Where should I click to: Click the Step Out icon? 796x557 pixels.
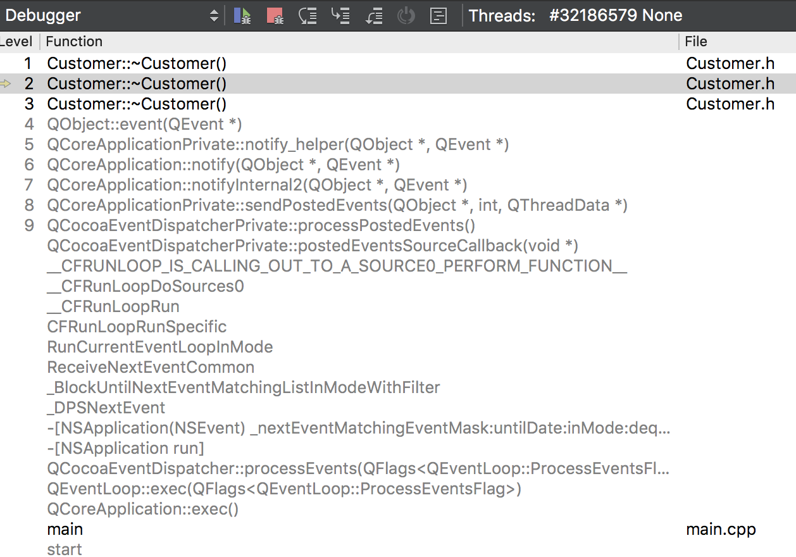[373, 16]
